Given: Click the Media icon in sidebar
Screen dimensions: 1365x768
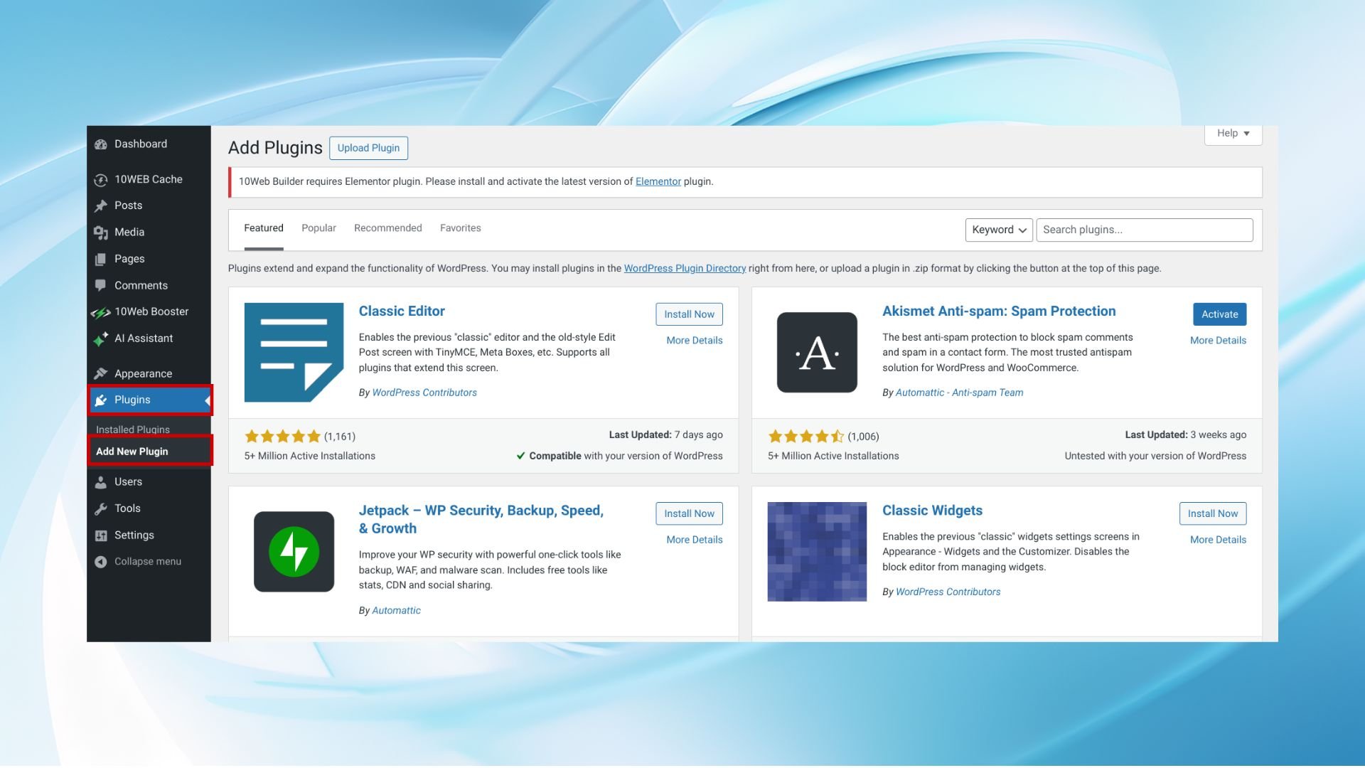Looking at the screenshot, I should [101, 233].
